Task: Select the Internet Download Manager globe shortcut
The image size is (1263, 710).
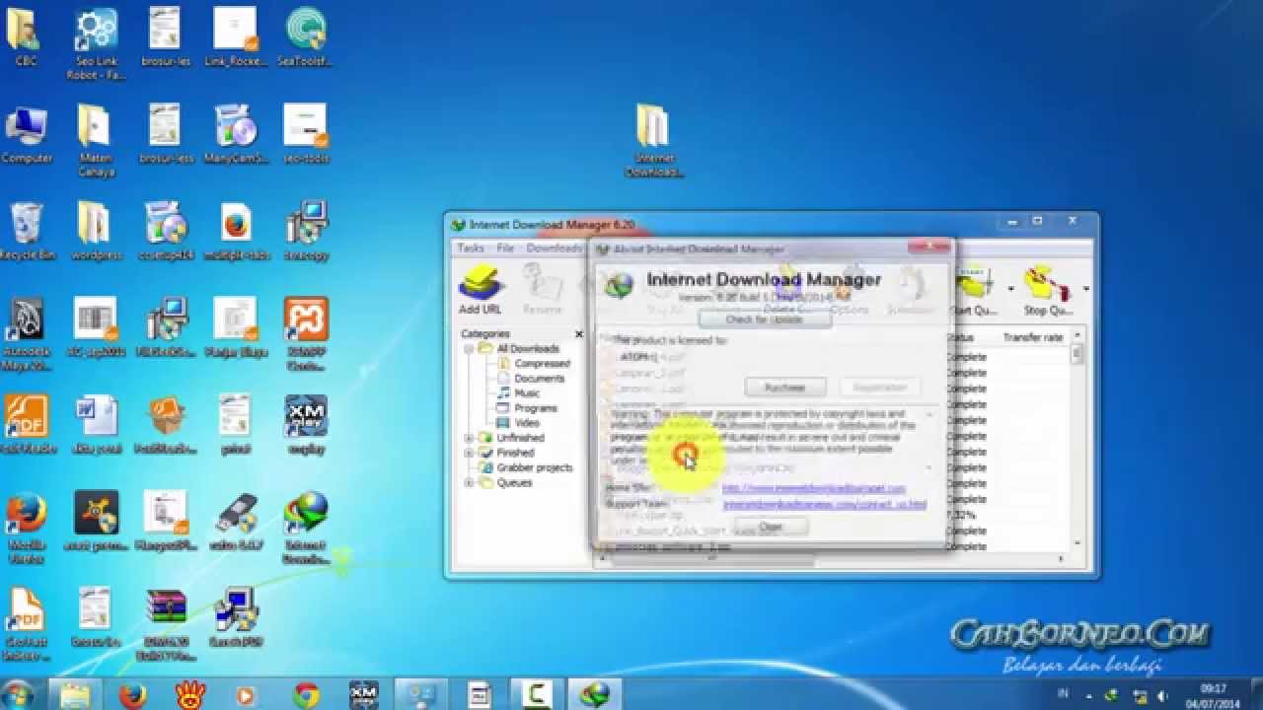Action: click(306, 529)
